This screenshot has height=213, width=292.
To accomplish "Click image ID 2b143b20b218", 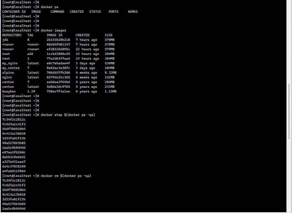I will click(58, 40).
